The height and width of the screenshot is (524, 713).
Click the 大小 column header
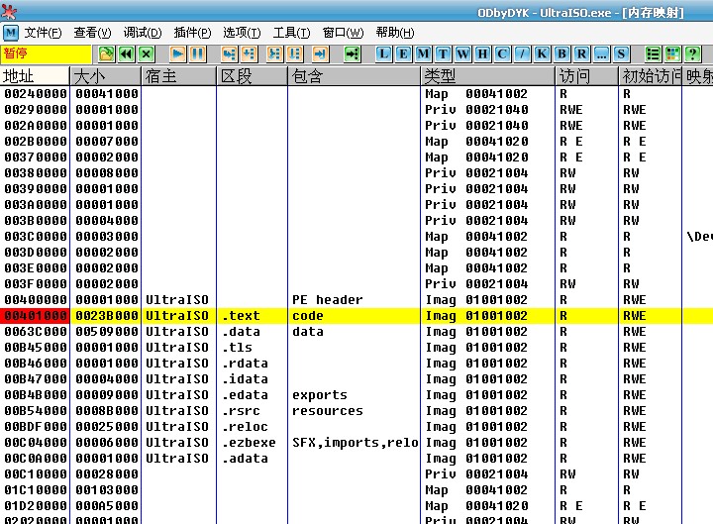pyautogui.click(x=106, y=76)
